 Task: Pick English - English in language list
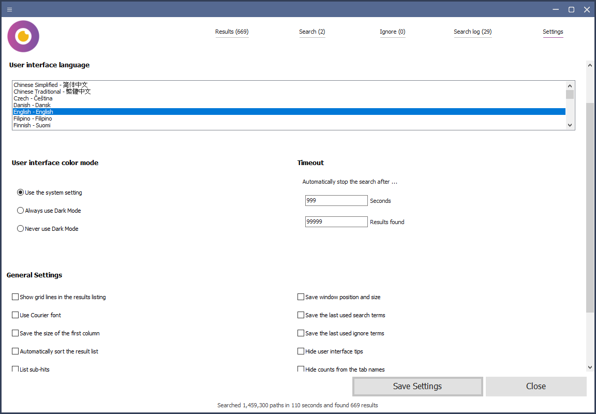289,112
